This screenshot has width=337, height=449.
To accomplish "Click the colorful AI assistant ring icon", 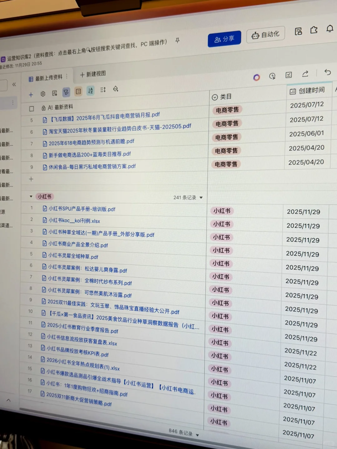I will click(256, 77).
